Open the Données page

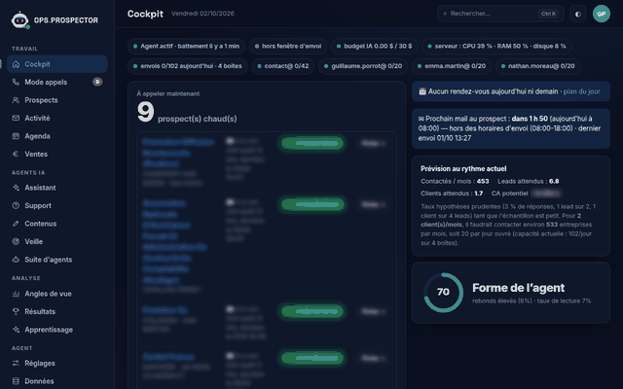tap(57, 381)
